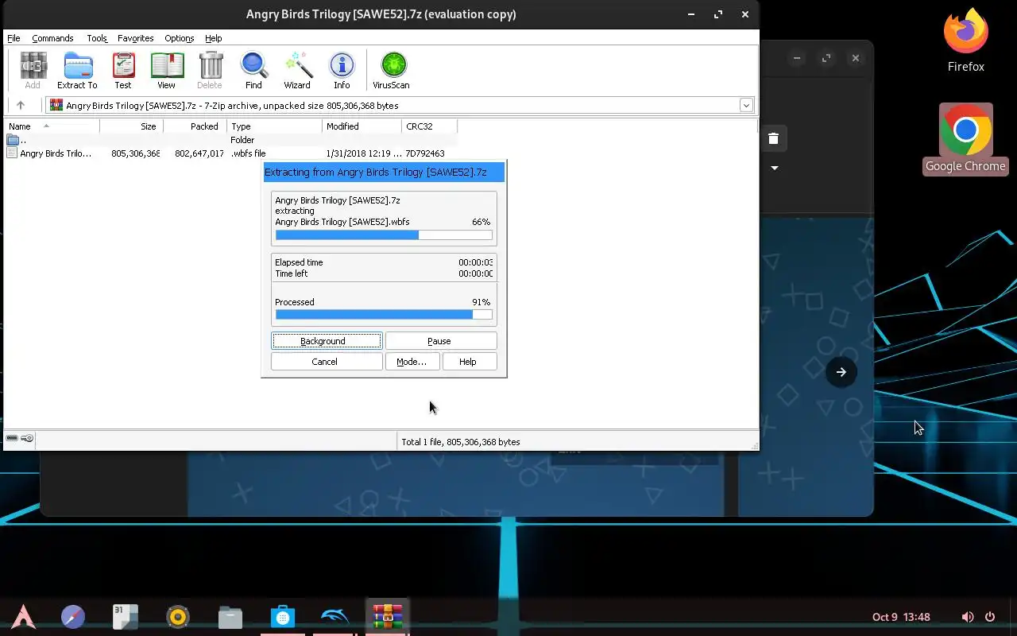Click the 7D792463 CRC32 value
The width and height of the screenshot is (1017, 636).
(x=425, y=153)
